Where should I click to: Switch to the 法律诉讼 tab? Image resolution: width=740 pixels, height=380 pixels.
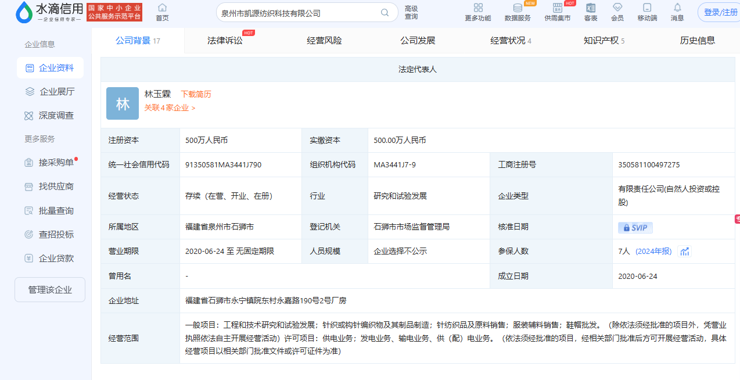[x=225, y=41]
